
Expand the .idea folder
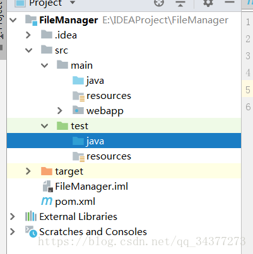28,35
